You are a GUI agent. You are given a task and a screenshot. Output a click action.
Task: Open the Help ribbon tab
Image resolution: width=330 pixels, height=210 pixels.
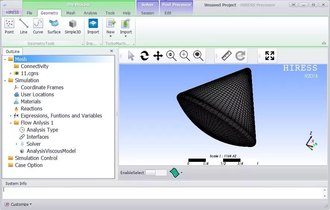[x=127, y=13]
